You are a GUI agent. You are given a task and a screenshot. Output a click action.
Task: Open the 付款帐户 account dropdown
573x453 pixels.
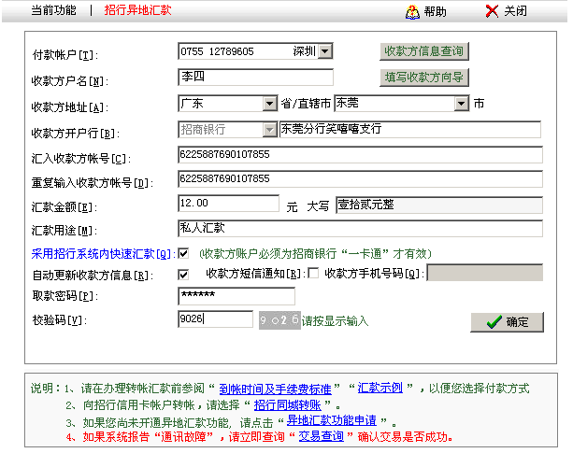(325, 51)
